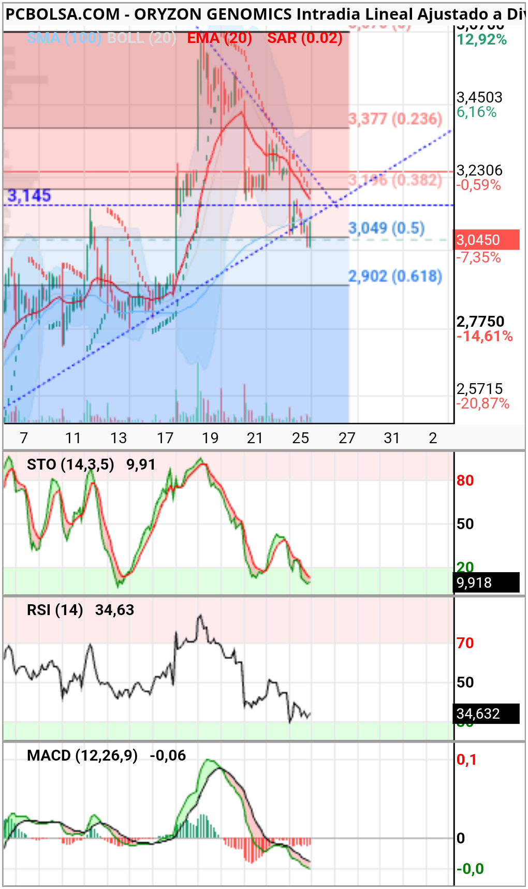The image size is (528, 889).
Task: Click the RSI (14) indicator title
Action: click(x=55, y=610)
